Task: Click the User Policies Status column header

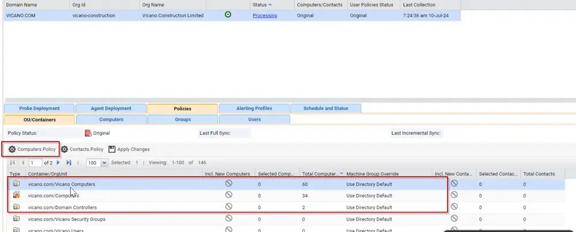Action: 374,5
